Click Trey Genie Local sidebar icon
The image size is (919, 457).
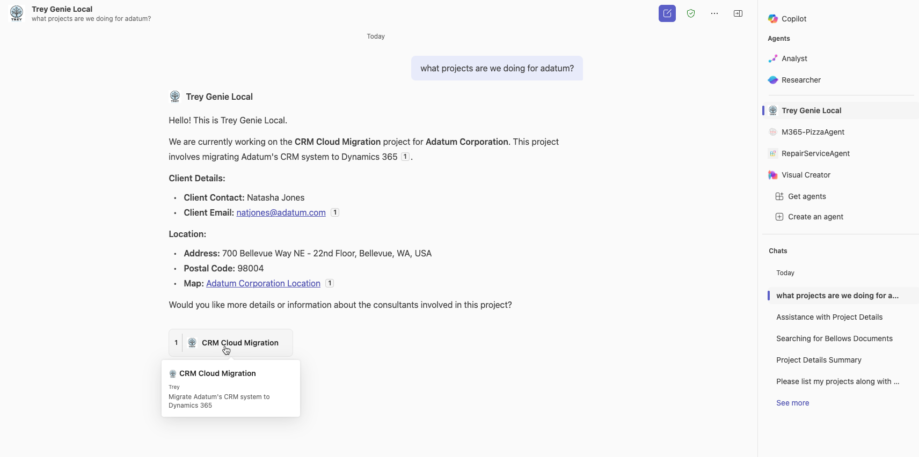[773, 110]
